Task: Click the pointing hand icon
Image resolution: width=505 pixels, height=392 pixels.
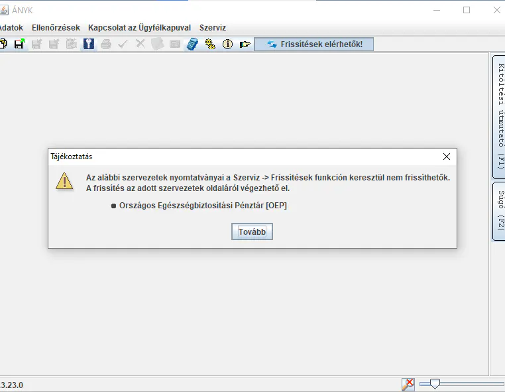Action: point(245,44)
